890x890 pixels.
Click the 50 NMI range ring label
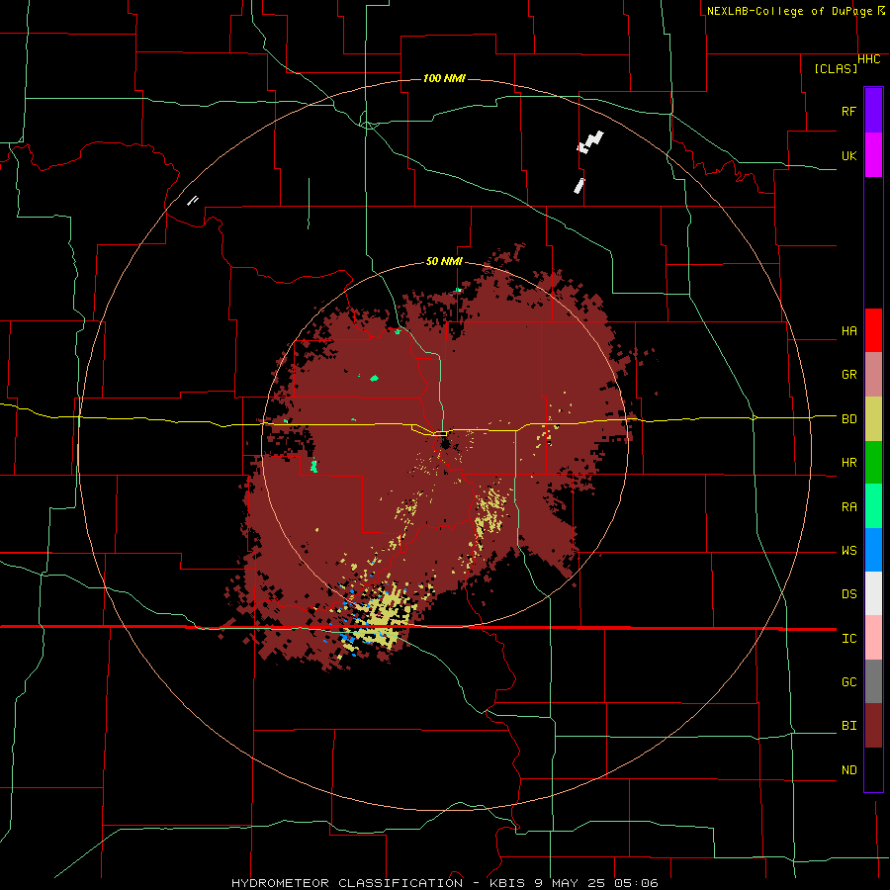tap(444, 261)
